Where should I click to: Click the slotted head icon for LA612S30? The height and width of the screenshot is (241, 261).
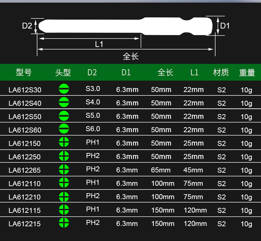(64, 89)
